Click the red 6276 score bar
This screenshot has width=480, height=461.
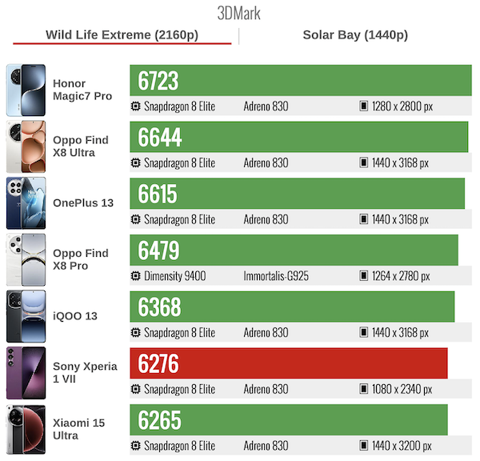click(x=288, y=363)
